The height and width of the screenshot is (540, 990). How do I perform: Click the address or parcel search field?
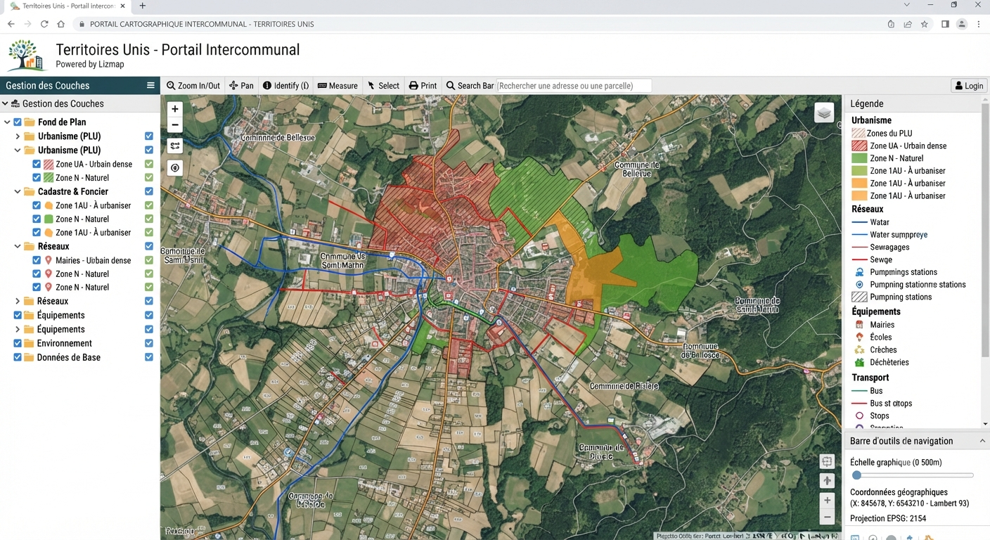click(x=574, y=86)
